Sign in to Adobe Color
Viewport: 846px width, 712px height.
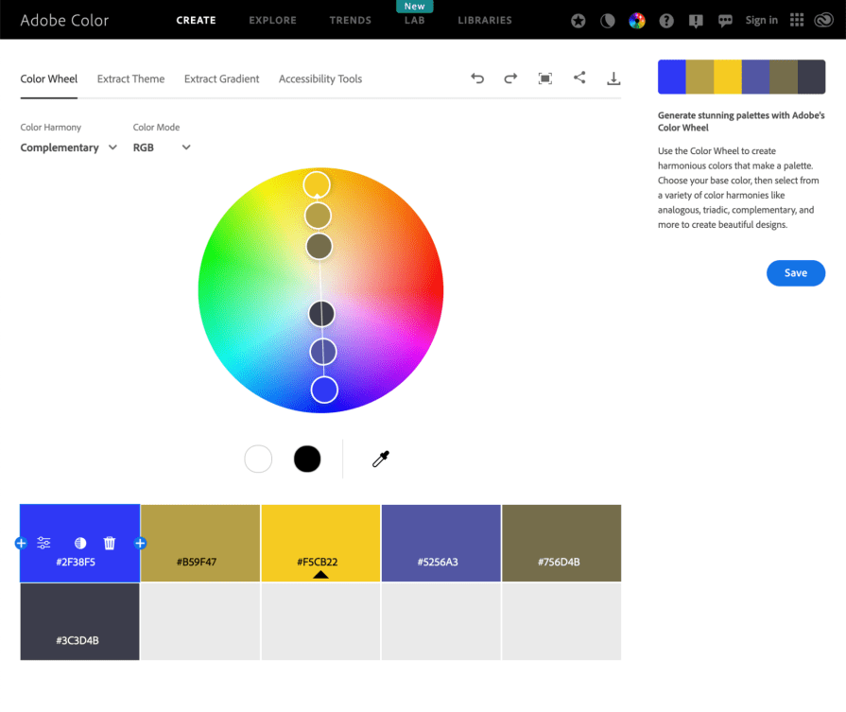pyautogui.click(x=761, y=20)
